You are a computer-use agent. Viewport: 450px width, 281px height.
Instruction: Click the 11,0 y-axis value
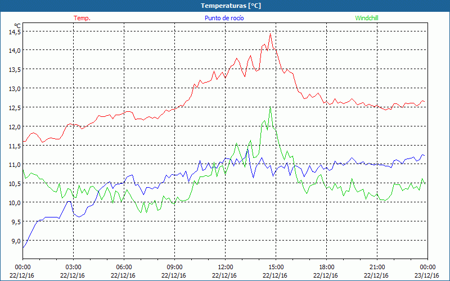click(15, 165)
